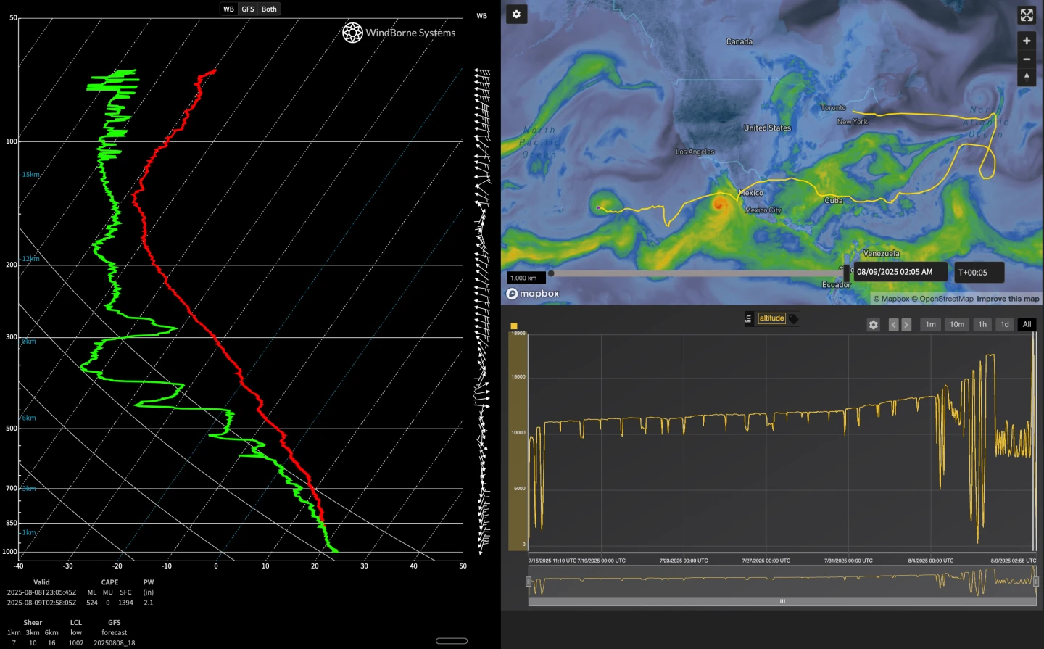Viewport: 1044px width, 649px height.
Task: Set chart range to 10m
Action: tap(957, 325)
